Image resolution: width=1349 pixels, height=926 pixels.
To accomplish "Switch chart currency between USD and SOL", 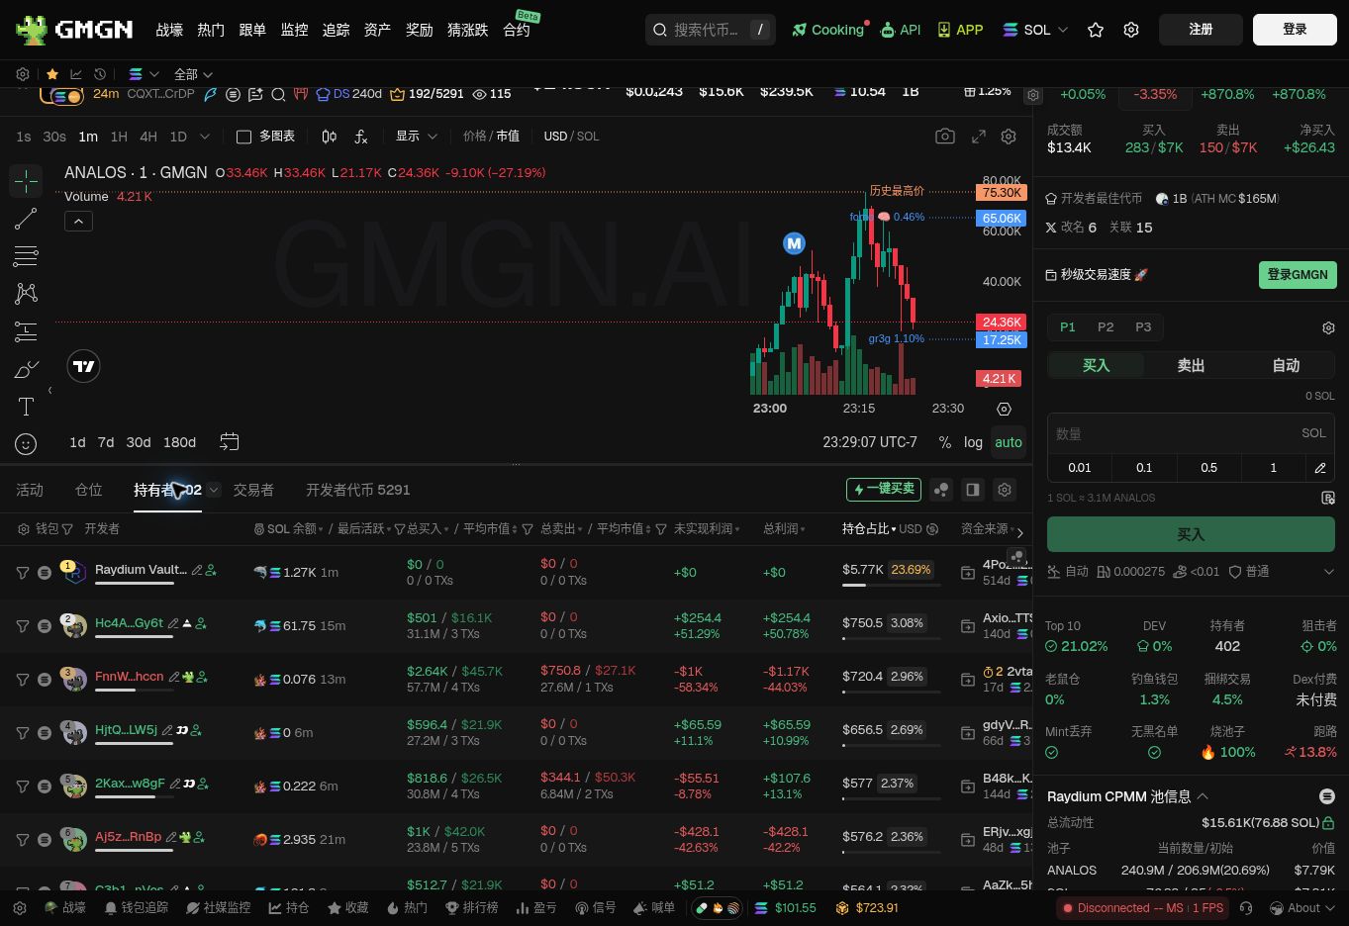I will tap(571, 137).
